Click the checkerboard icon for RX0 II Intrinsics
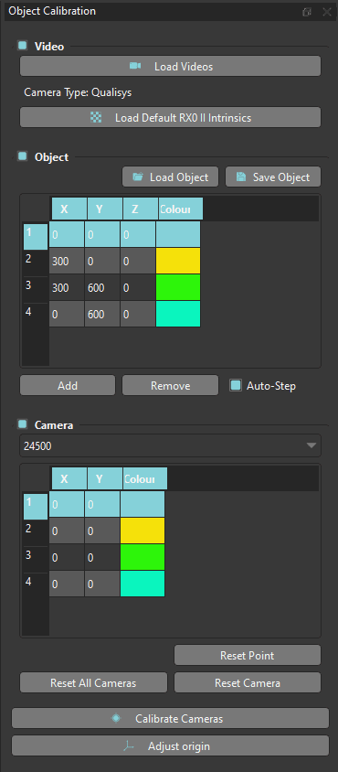This screenshot has height=772, width=338. pyautogui.click(x=97, y=118)
